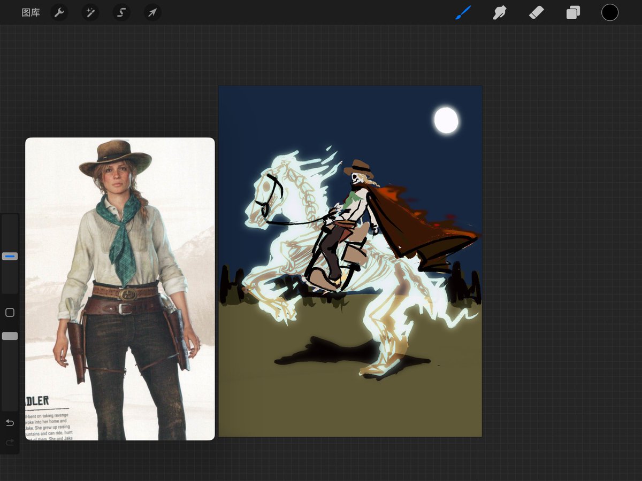642x481 pixels.
Task: Click the cowgirl reference image window
Action: (120, 289)
